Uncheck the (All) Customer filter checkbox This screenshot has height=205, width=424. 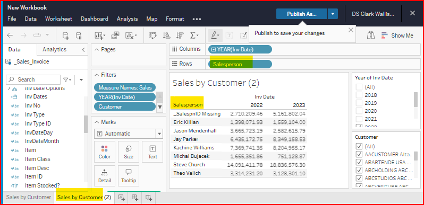359,147
